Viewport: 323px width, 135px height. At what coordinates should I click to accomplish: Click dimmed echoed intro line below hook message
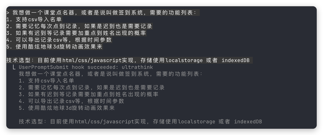(x=111, y=74)
